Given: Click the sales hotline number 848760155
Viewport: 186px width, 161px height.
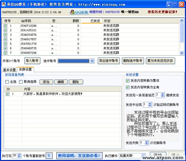Looking at the screenshot, I should pyautogui.click(x=112, y=12).
